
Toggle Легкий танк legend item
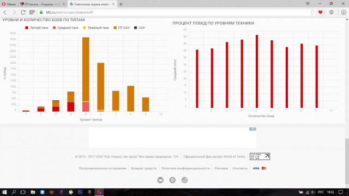coord(37,28)
